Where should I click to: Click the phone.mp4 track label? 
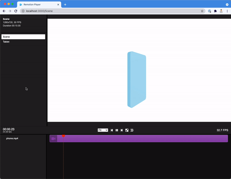click(x=12, y=139)
